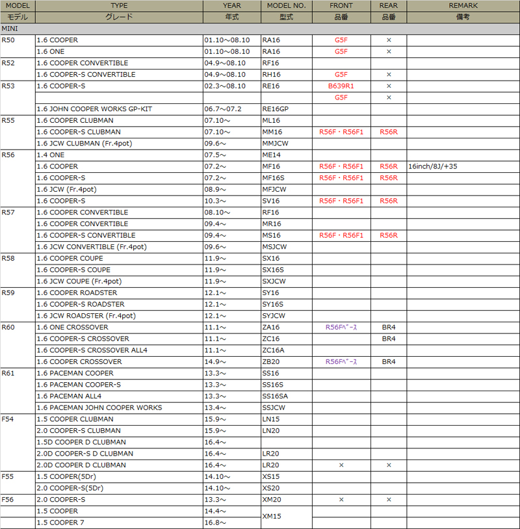Select the F56 model cell
520x529 pixels.
(18, 500)
